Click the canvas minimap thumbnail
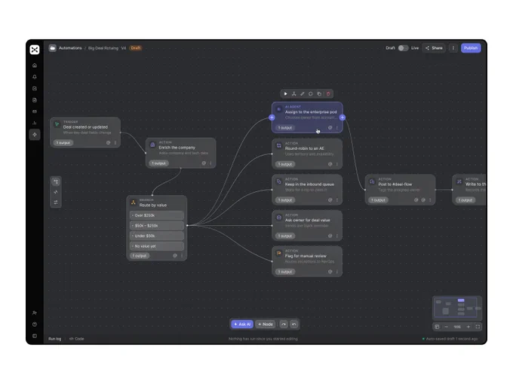The width and height of the screenshot is (513, 384). click(457, 308)
